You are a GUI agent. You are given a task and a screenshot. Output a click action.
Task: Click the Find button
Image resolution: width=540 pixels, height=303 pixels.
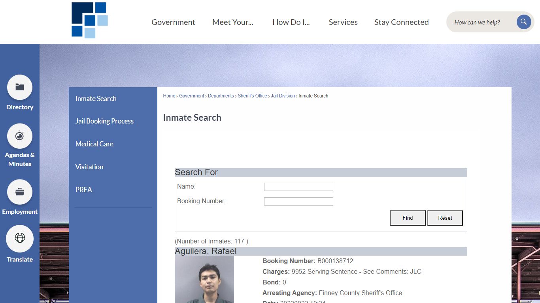click(x=408, y=218)
